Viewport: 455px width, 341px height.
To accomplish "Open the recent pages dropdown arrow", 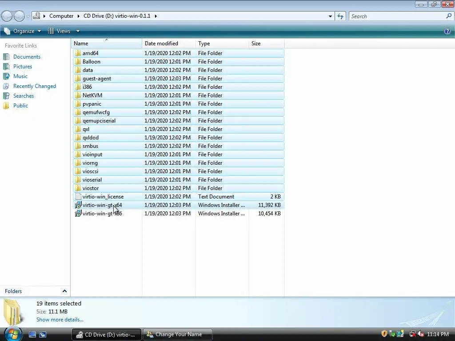I will coord(28,16).
